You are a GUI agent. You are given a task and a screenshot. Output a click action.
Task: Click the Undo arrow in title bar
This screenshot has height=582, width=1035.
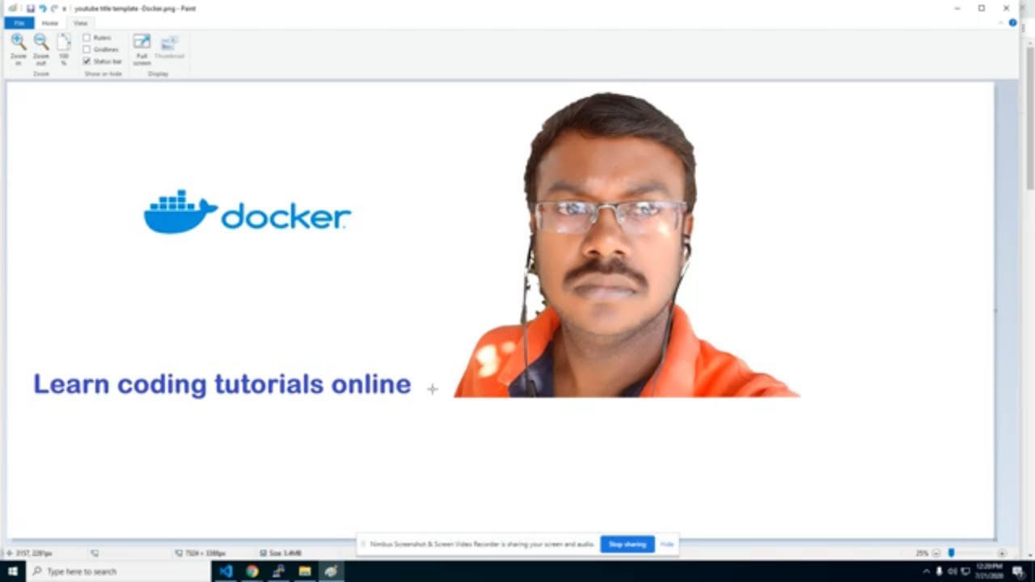click(43, 8)
